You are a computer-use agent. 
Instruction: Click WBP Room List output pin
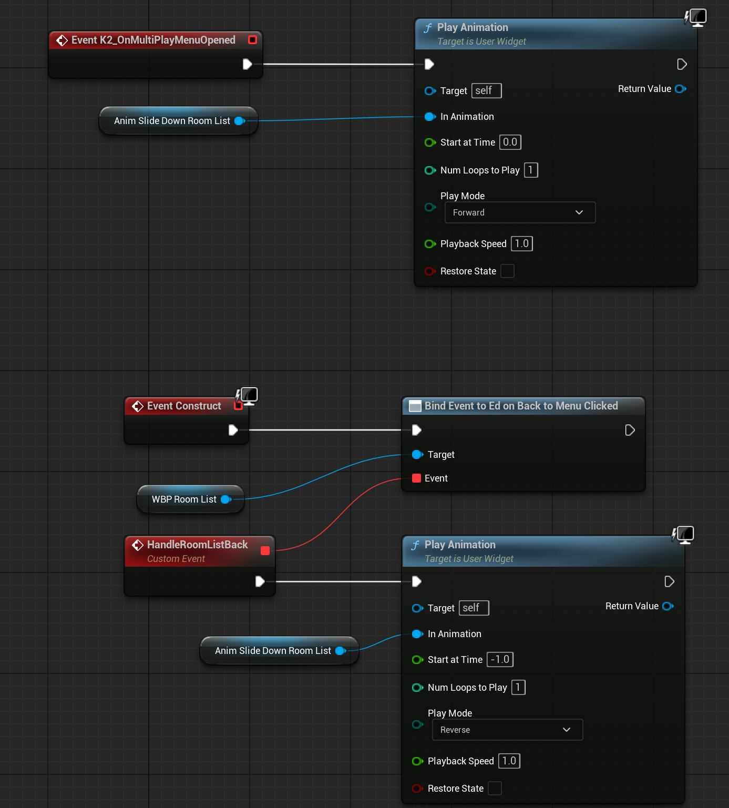(x=226, y=499)
